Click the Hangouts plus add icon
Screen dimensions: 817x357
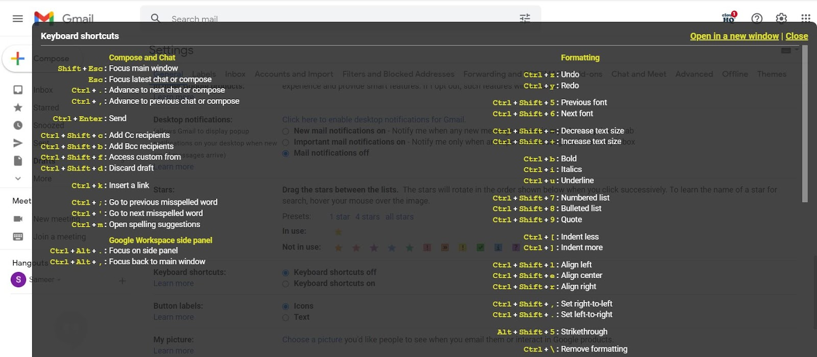[122, 281]
